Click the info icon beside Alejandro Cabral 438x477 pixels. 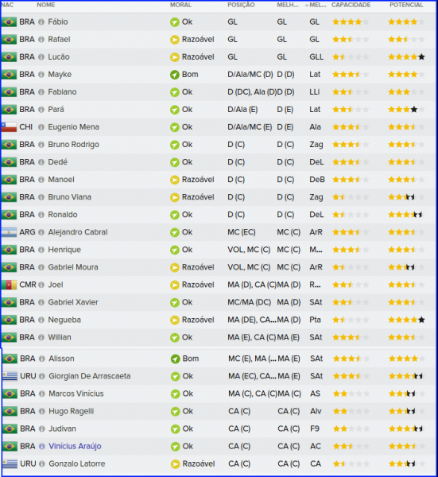point(41,232)
